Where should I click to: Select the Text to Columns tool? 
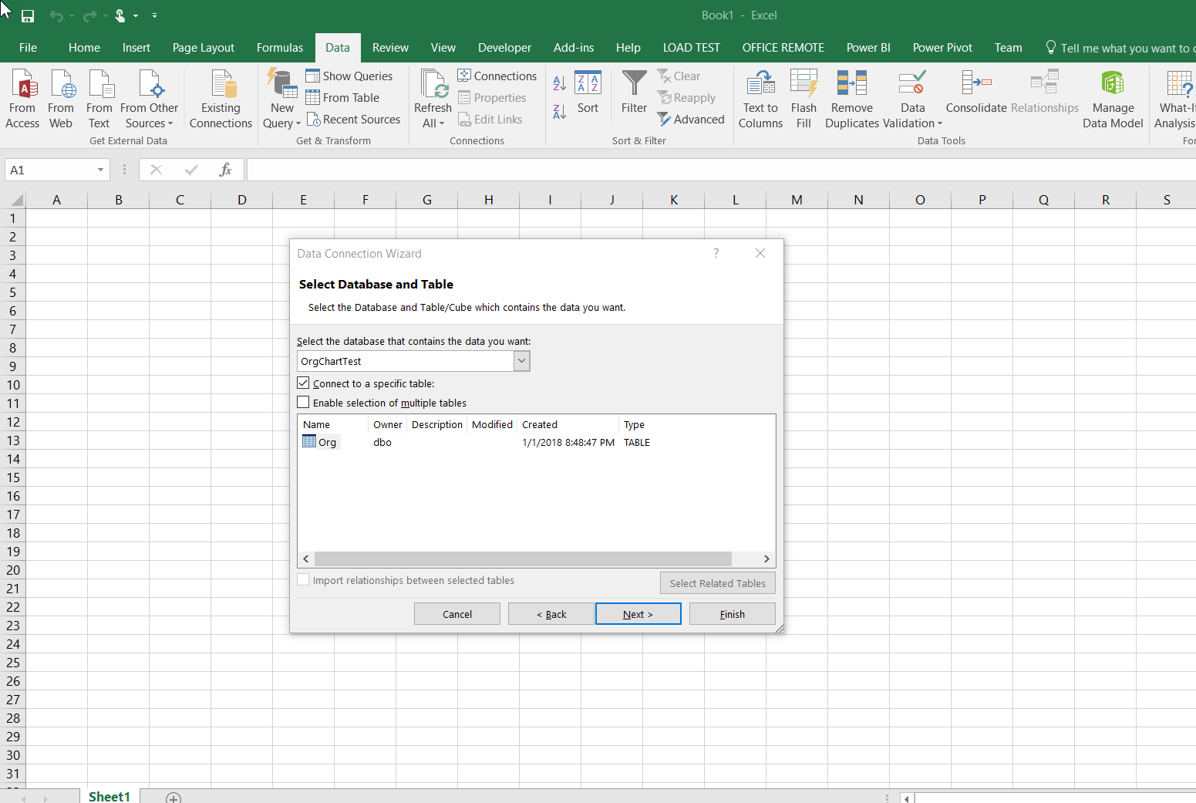coord(760,98)
